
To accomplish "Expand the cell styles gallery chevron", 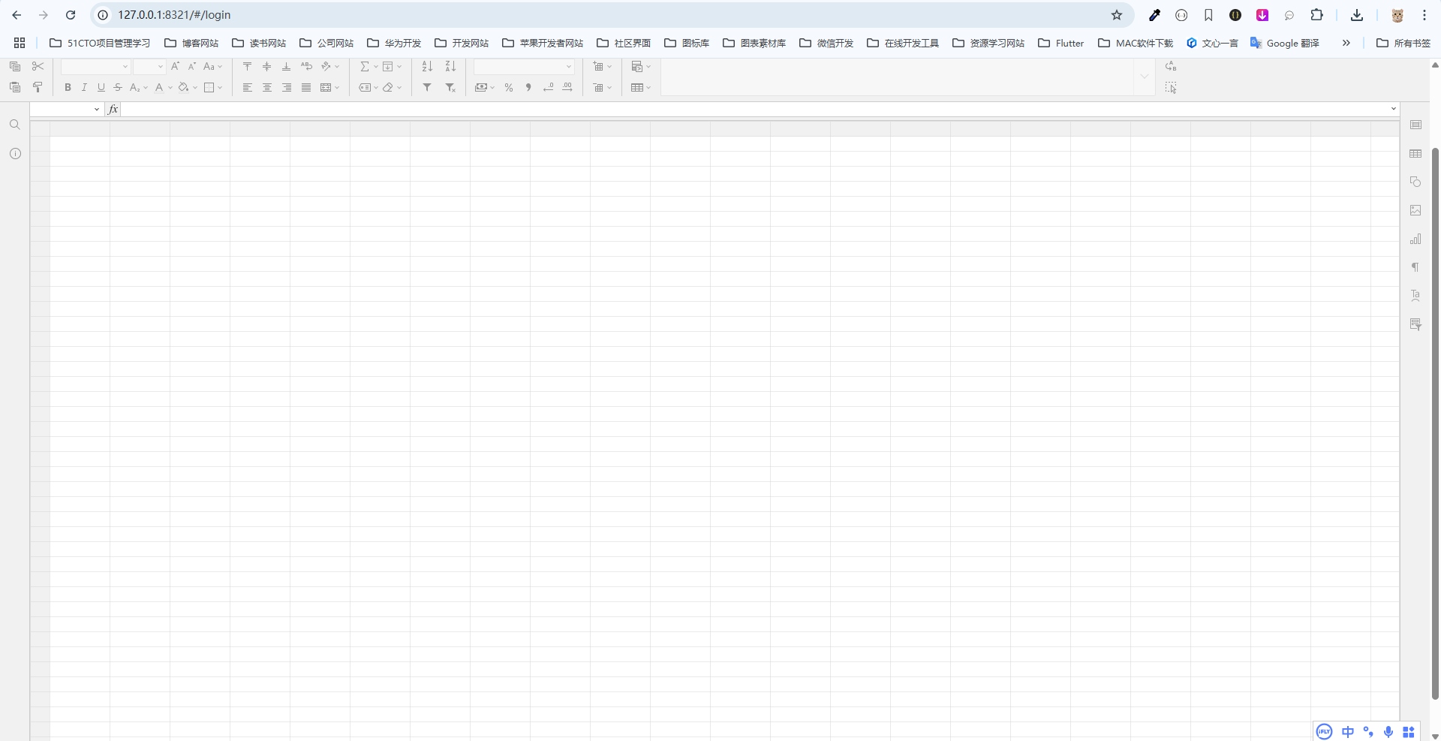I will pos(1145,77).
